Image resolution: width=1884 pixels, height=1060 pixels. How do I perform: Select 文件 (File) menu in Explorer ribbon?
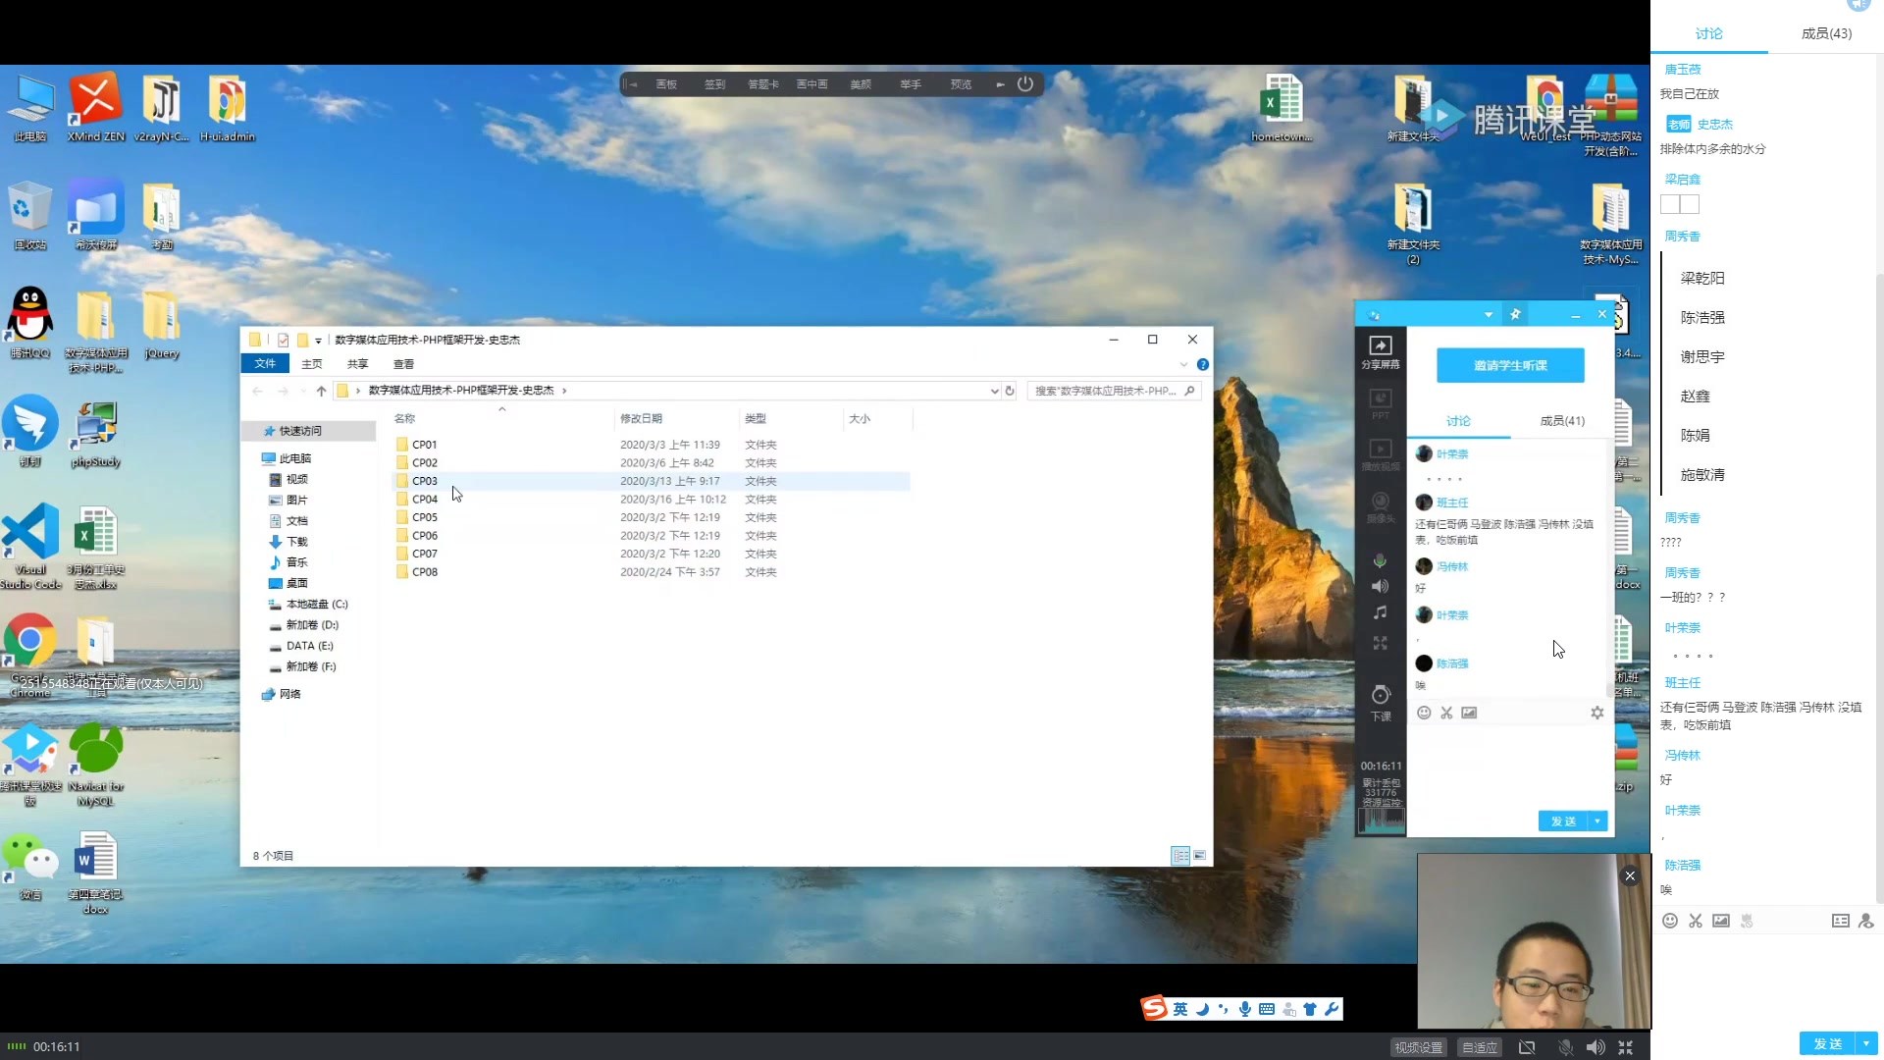click(x=264, y=364)
